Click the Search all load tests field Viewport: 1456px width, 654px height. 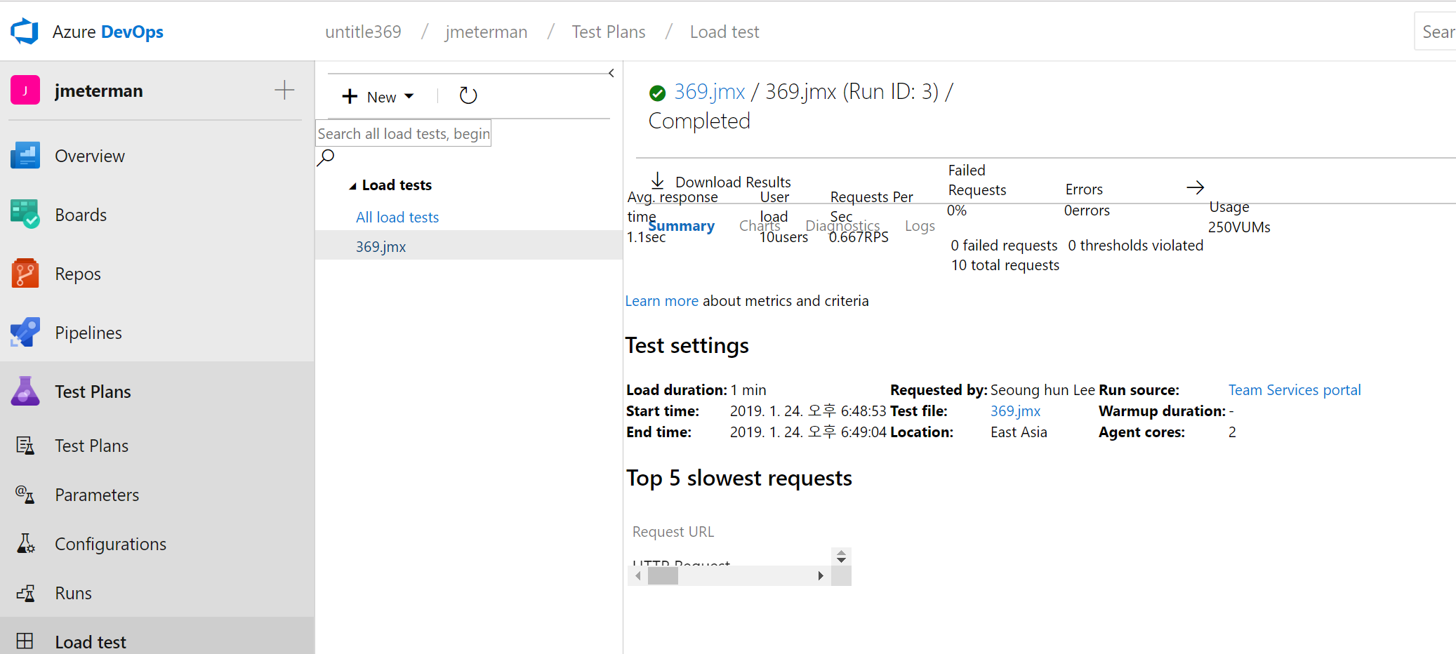(x=404, y=133)
